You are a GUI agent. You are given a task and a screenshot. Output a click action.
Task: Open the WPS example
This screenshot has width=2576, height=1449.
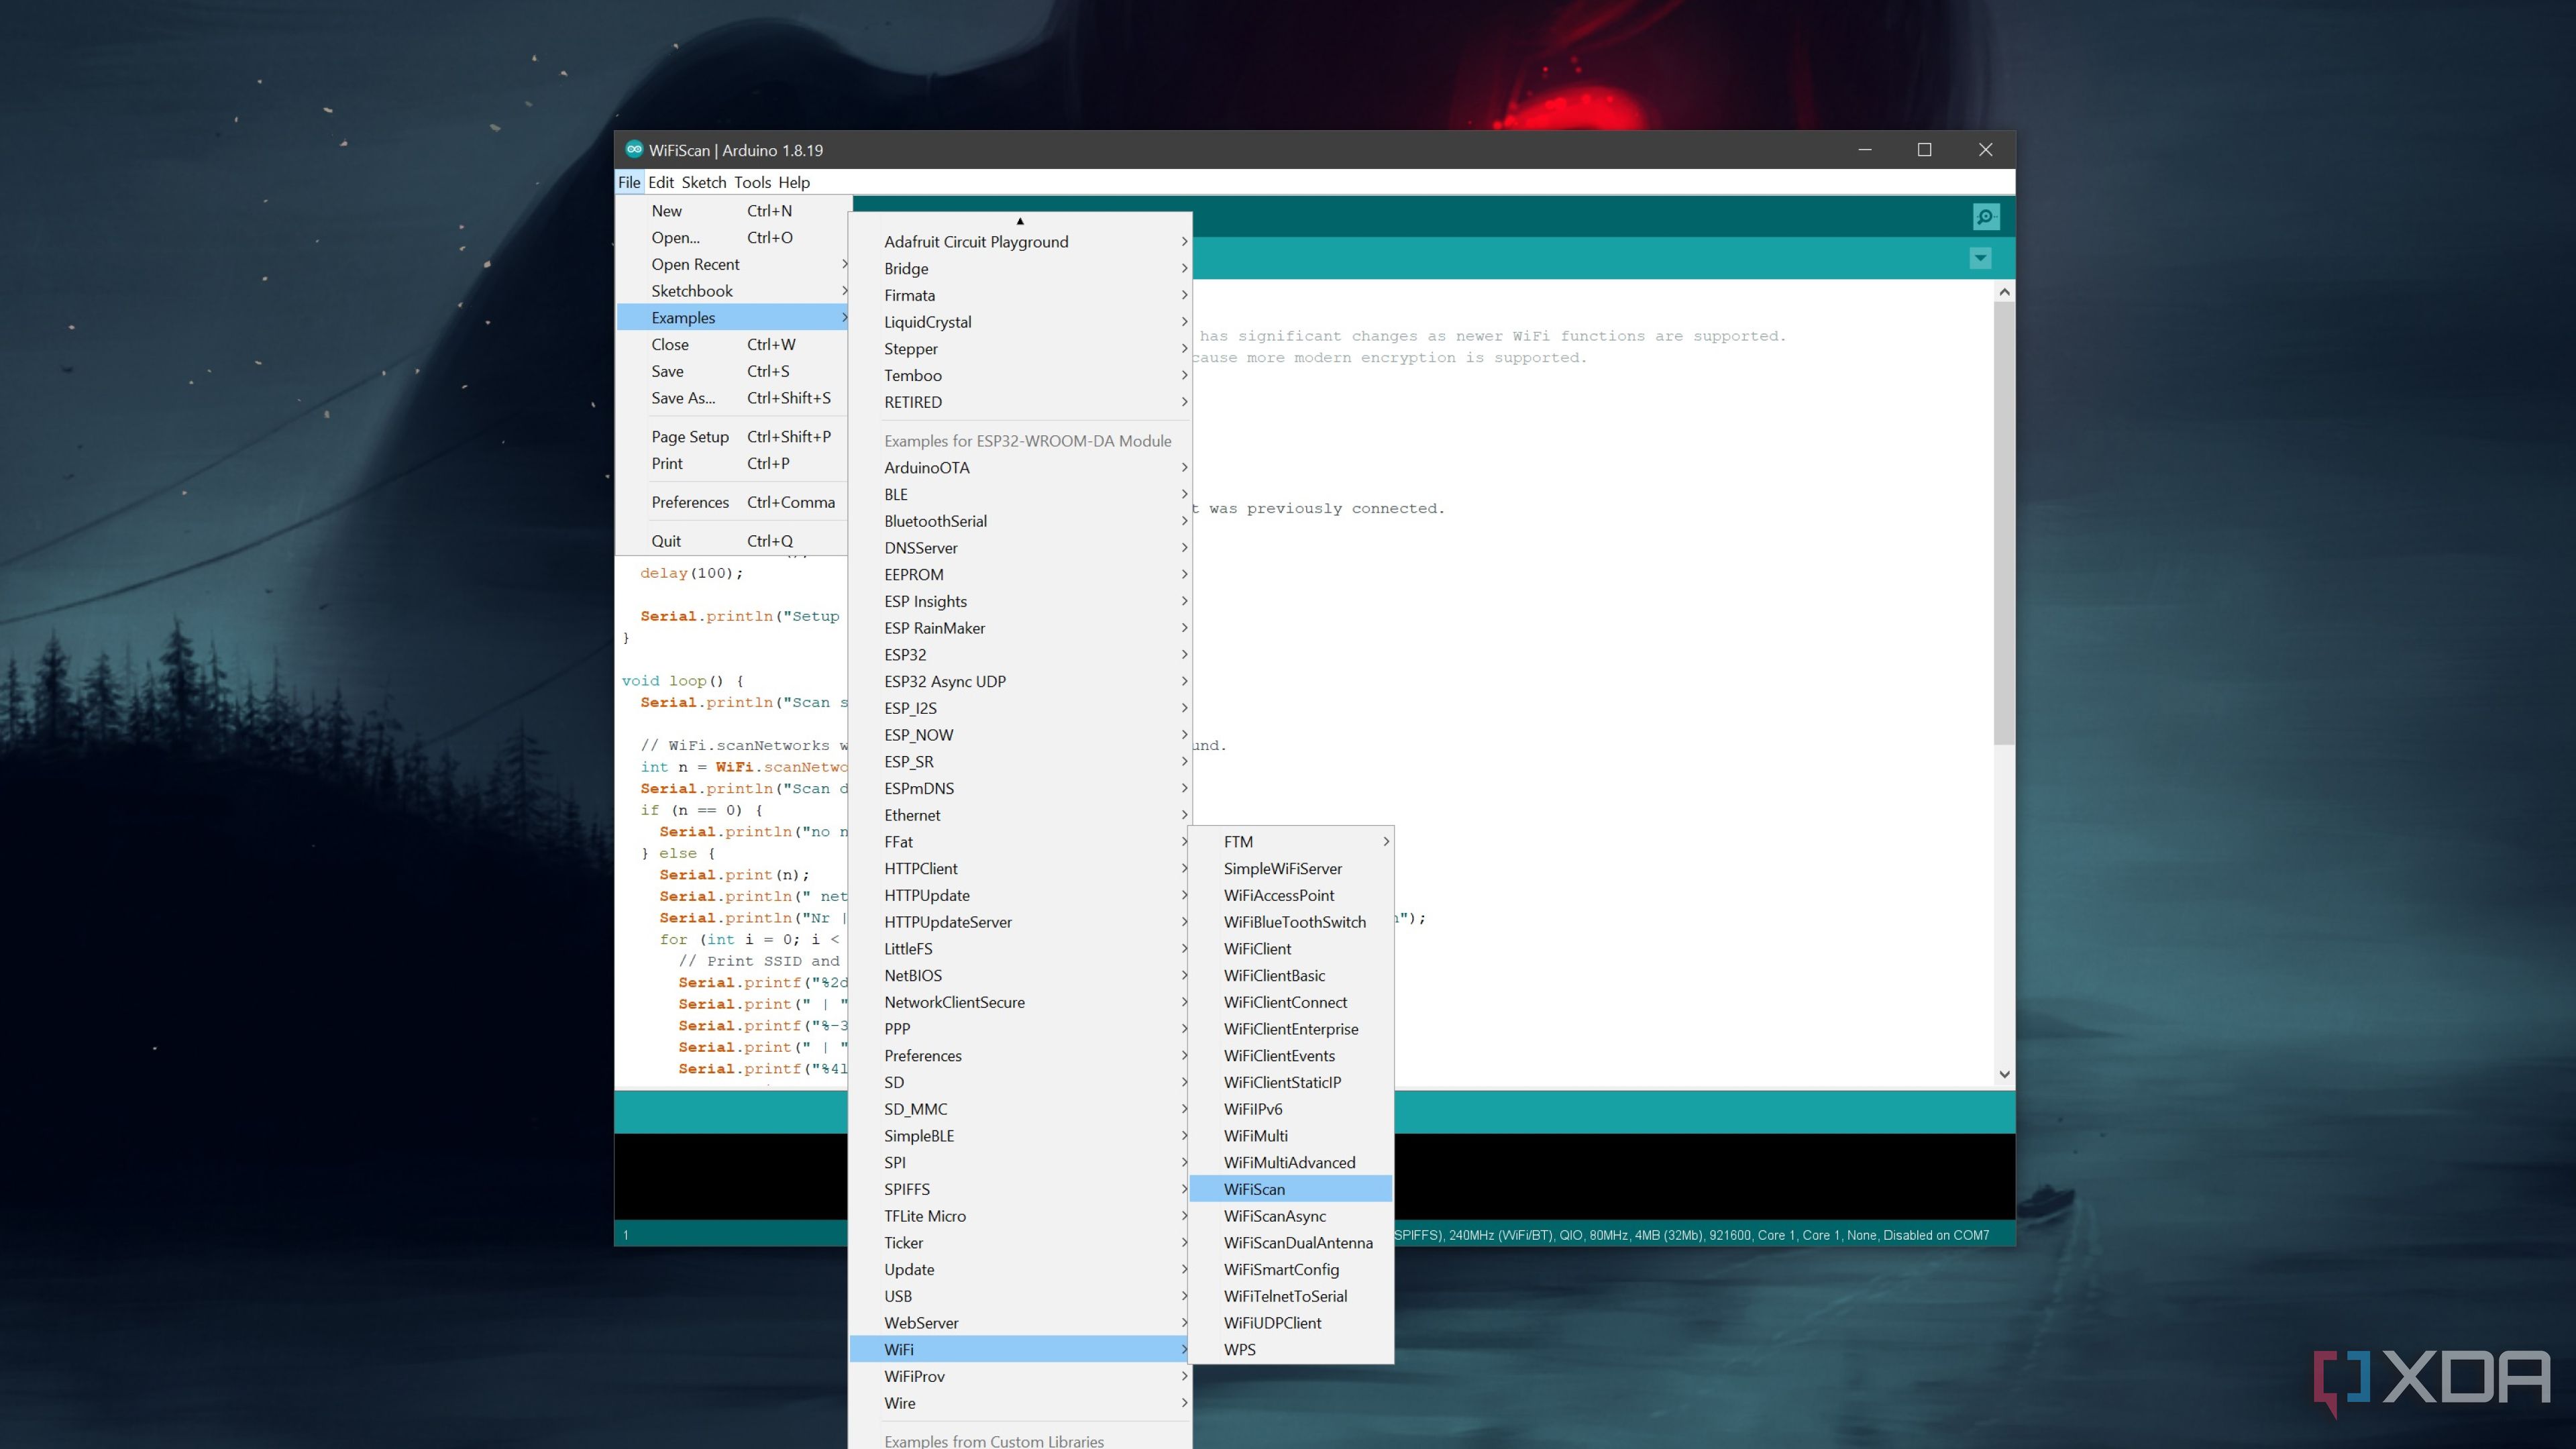(x=1291, y=1350)
